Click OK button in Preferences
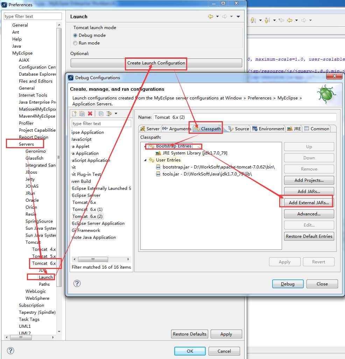 (x=190, y=351)
